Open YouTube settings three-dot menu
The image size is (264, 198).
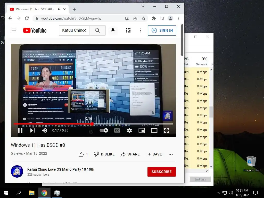(141, 30)
